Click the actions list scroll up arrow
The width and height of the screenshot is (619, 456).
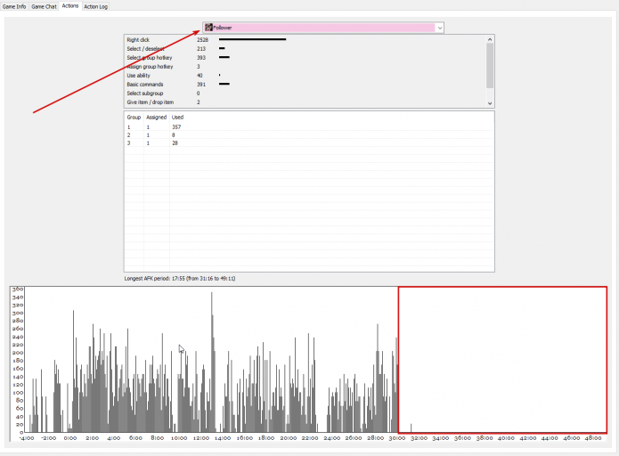pyautogui.click(x=490, y=39)
